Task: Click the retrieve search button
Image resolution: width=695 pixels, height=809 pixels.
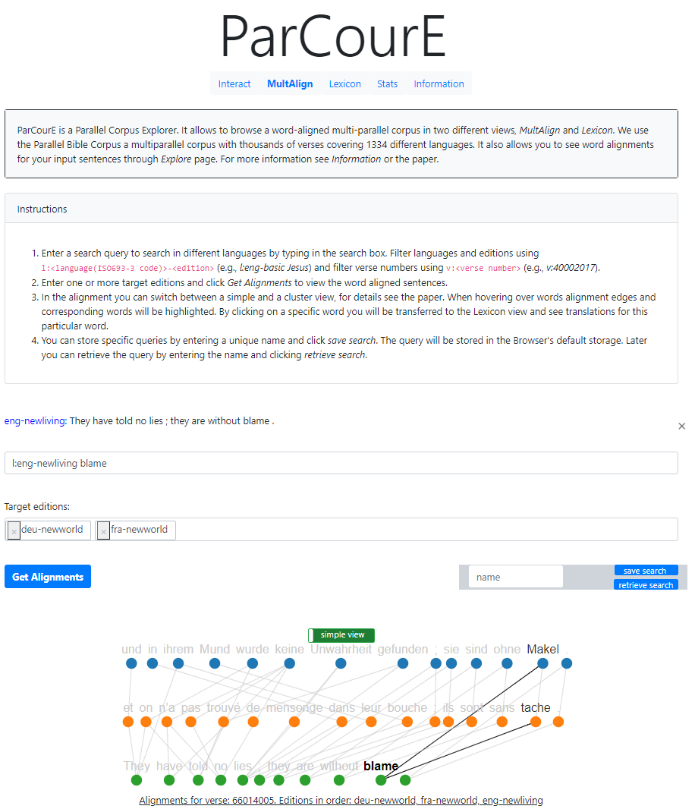Action: (x=646, y=585)
